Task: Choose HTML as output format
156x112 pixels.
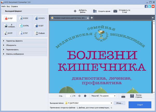Action: click(24, 26)
